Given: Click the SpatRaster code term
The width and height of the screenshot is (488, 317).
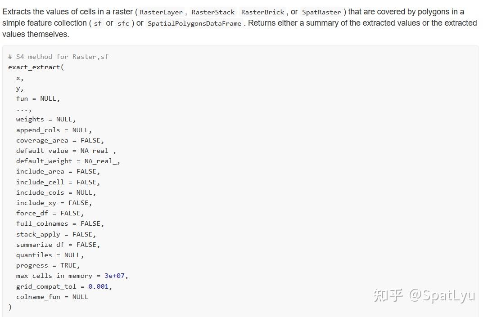Looking at the screenshot, I should [x=321, y=12].
